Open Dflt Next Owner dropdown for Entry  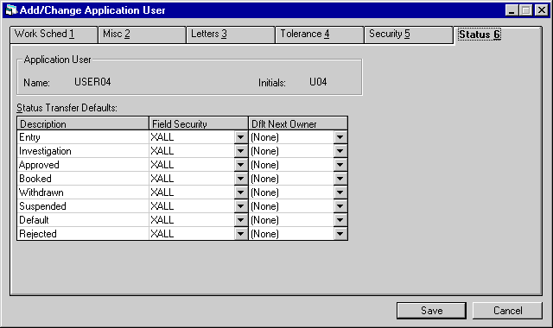point(340,137)
